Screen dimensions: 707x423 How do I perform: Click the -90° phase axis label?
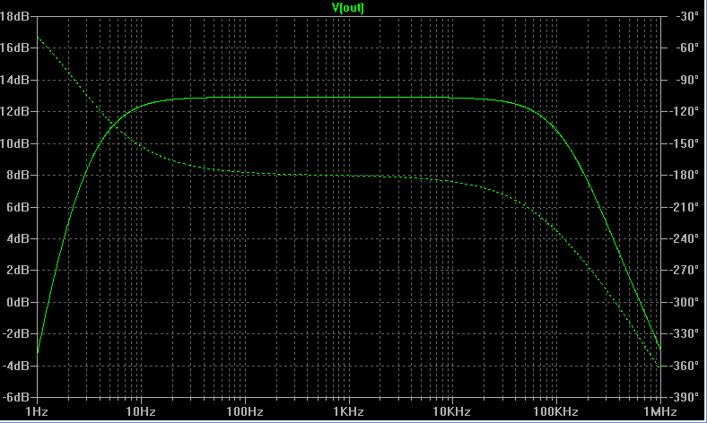point(687,80)
